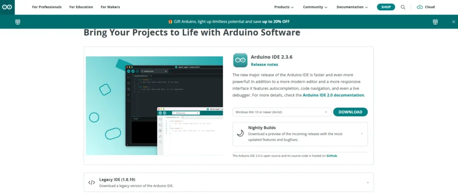
Task: Click the right gift box icon
Action: (x=435, y=21)
